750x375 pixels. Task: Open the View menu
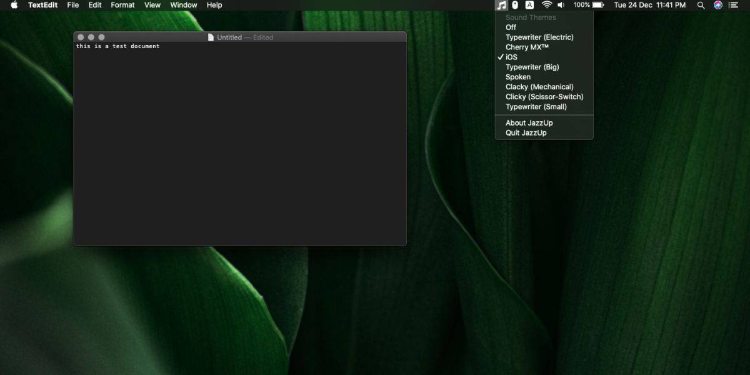pyautogui.click(x=152, y=5)
